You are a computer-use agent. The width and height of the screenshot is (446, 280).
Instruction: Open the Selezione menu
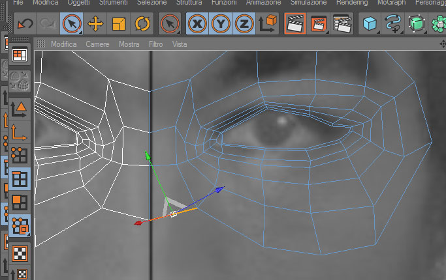(152, 3)
